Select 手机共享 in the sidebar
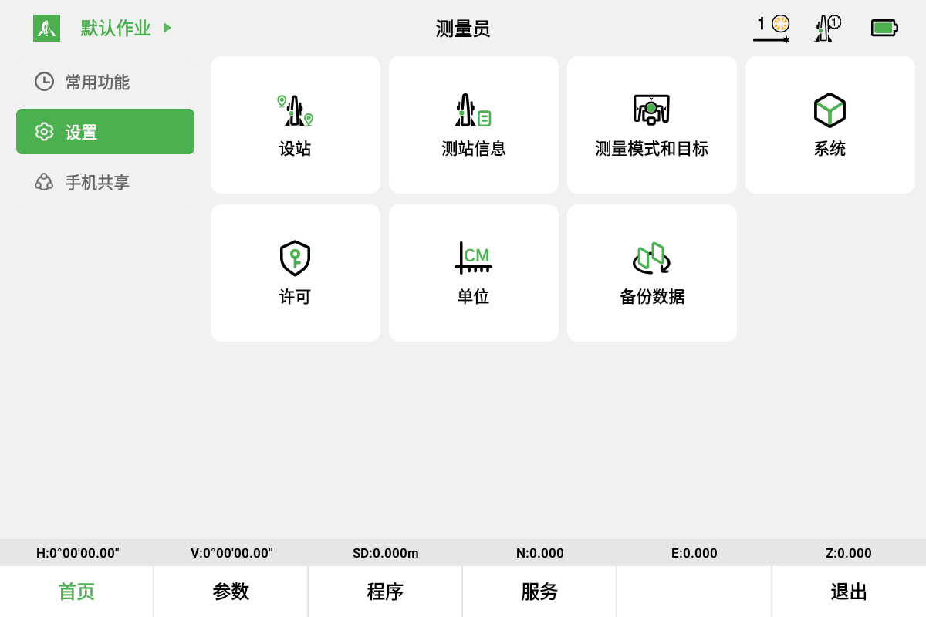The width and height of the screenshot is (926, 617). (x=105, y=182)
